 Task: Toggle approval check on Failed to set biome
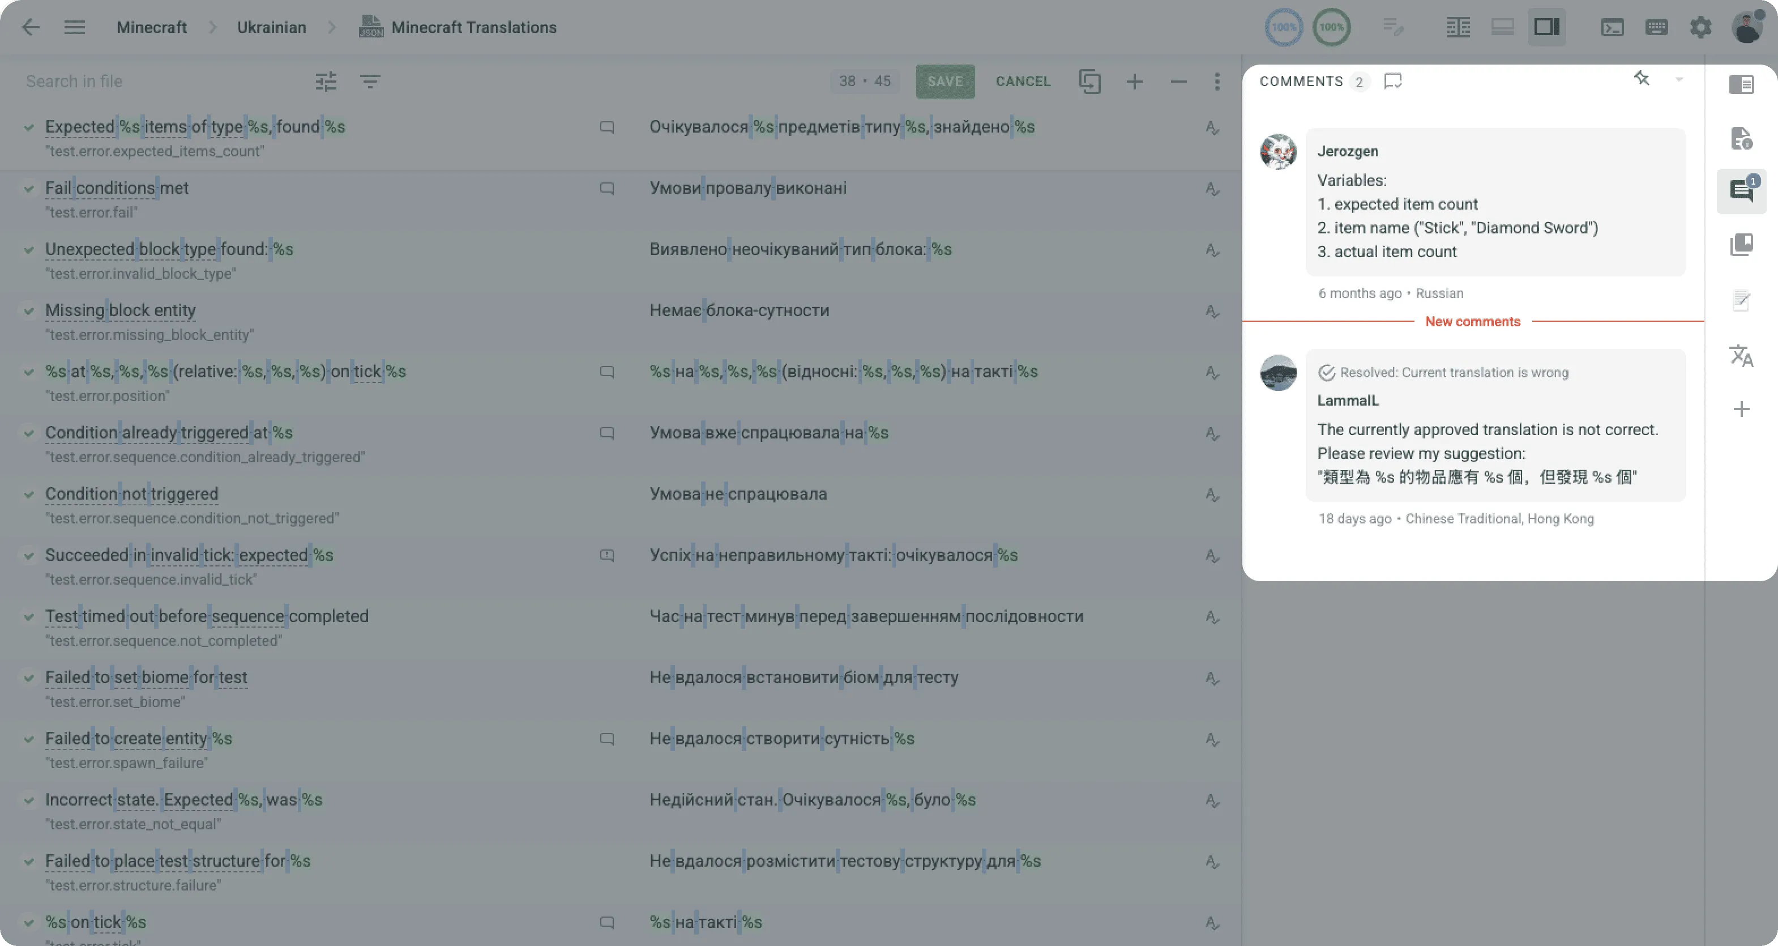28,678
